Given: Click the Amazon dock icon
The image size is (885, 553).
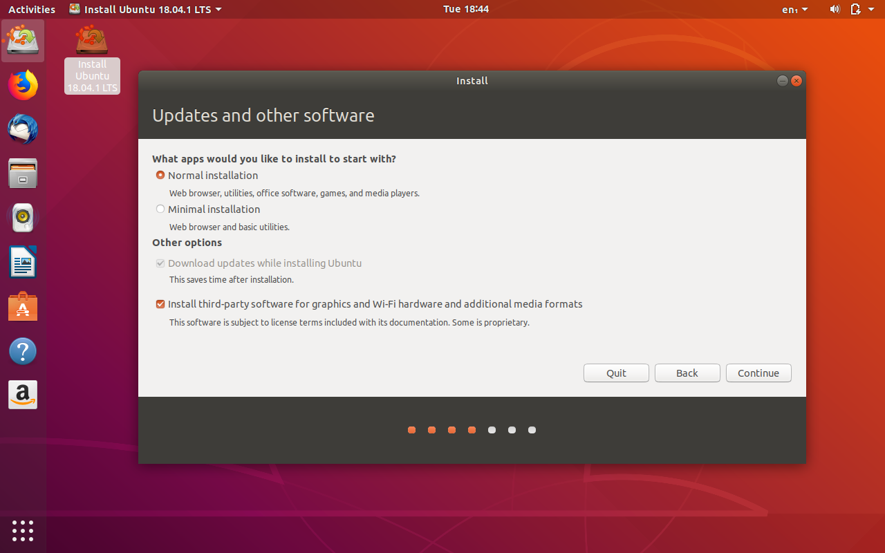Looking at the screenshot, I should coord(23,395).
